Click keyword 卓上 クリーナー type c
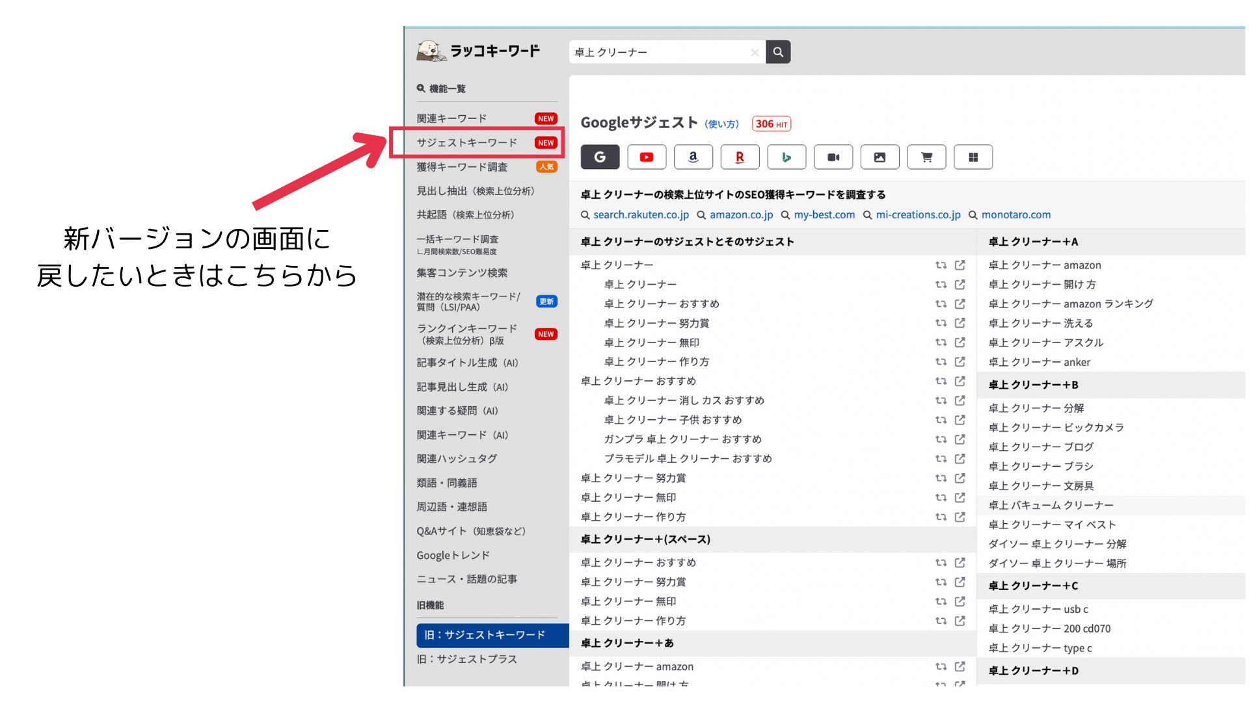Image resolution: width=1249 pixels, height=702 pixels. 1040,648
